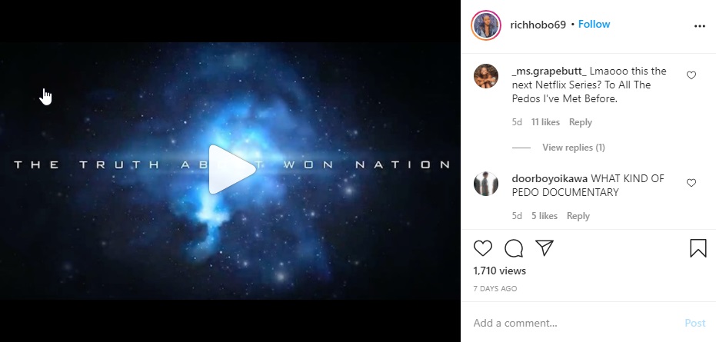The width and height of the screenshot is (716, 342).
Task: Play the Won Nation video
Action: coord(232,169)
